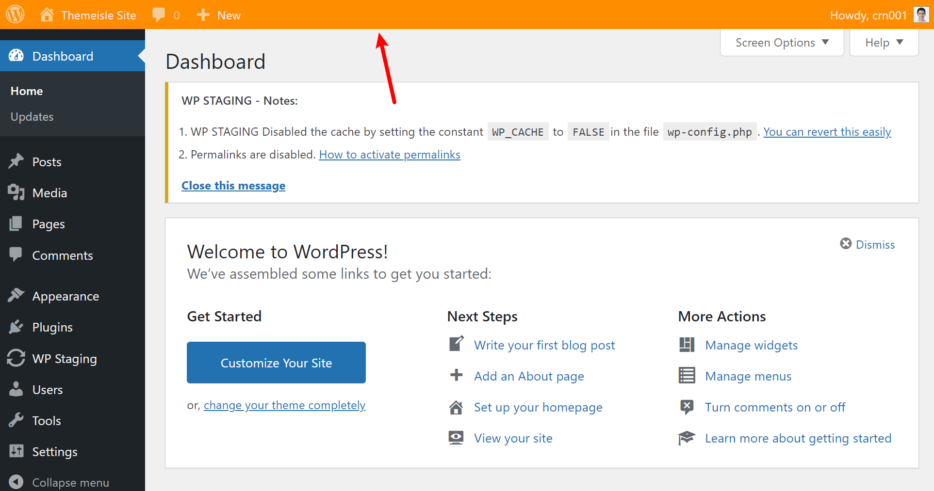Expand the Screen Options panel
Viewport: 934px width, 491px height.
781,42
